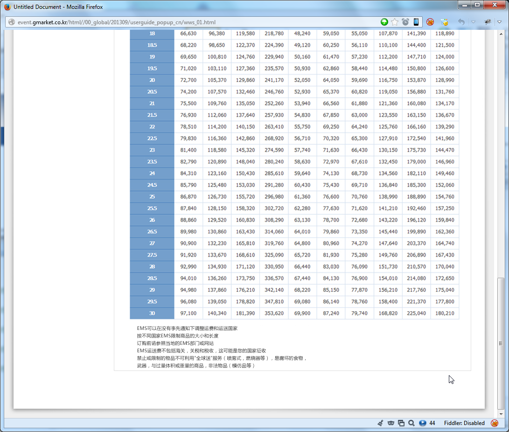
Task: Click weight row header '27.5'
Action: (152, 255)
